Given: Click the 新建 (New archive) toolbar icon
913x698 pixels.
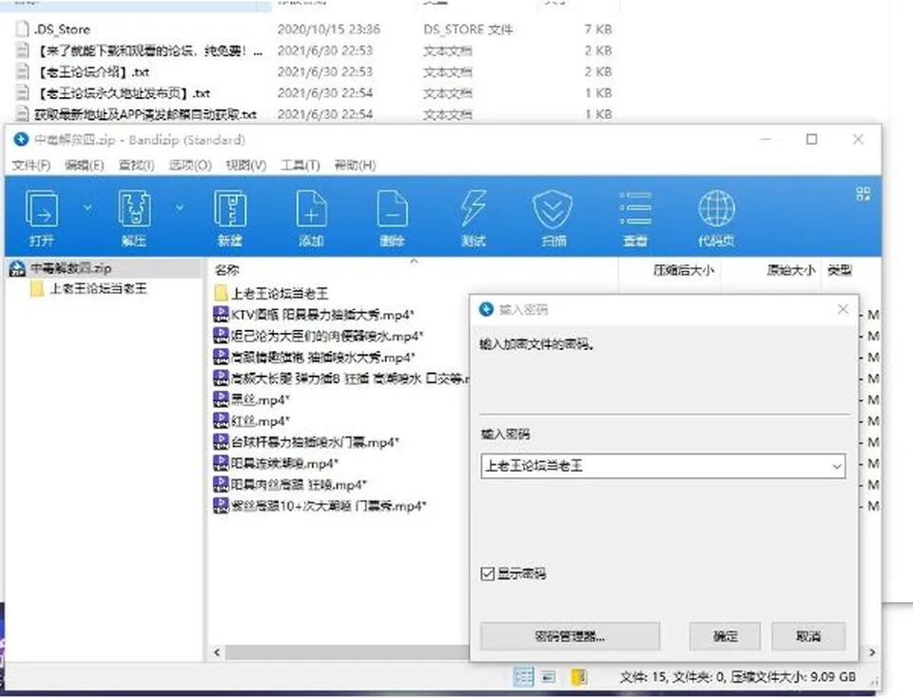Looking at the screenshot, I should (x=230, y=209).
